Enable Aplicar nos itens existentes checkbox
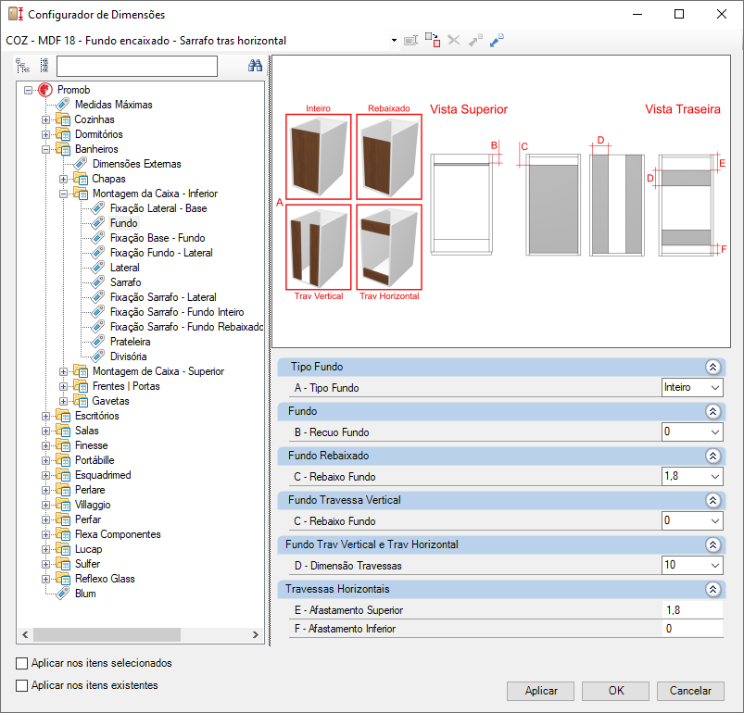744x713 pixels. click(22, 685)
